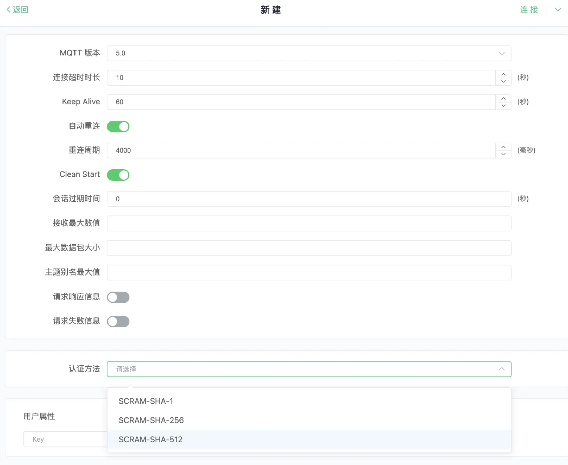Decrease Keep Alive value with down arrow
The width and height of the screenshot is (568, 465).
(503, 106)
